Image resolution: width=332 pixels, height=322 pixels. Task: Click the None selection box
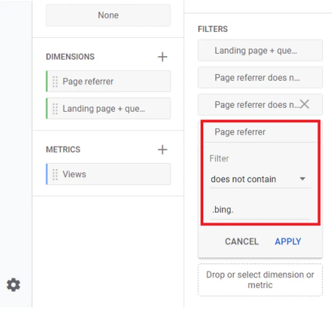(x=108, y=15)
